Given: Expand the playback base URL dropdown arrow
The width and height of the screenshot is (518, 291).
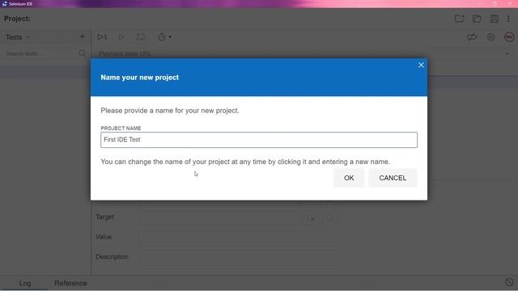Looking at the screenshot, I should click(507, 53).
